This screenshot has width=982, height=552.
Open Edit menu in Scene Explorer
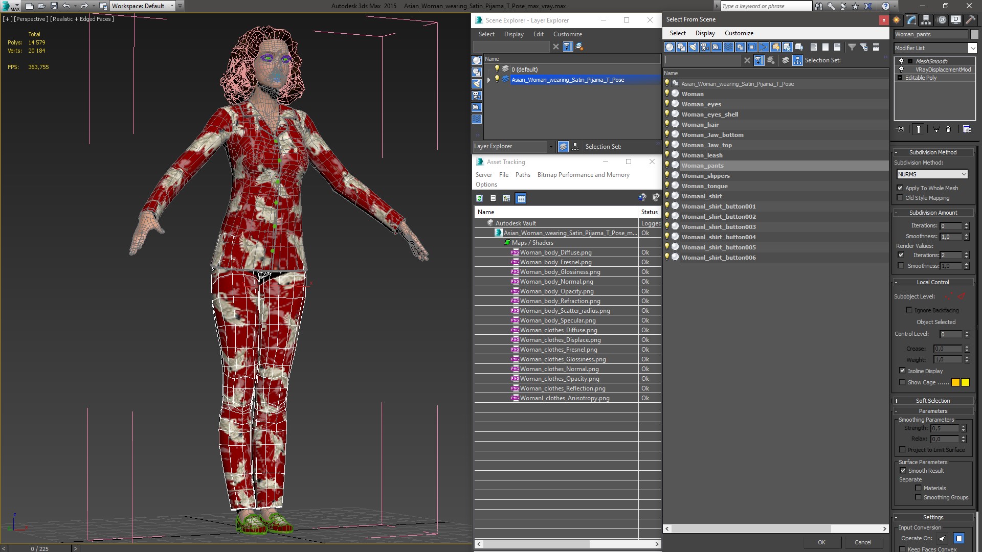pos(538,34)
